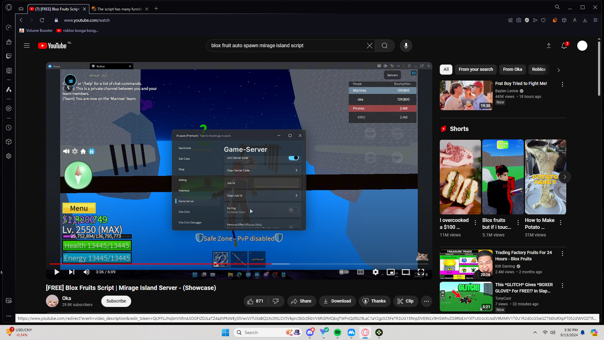
Task: Open Frat Boy video thumbnail
Action: pos(466,95)
